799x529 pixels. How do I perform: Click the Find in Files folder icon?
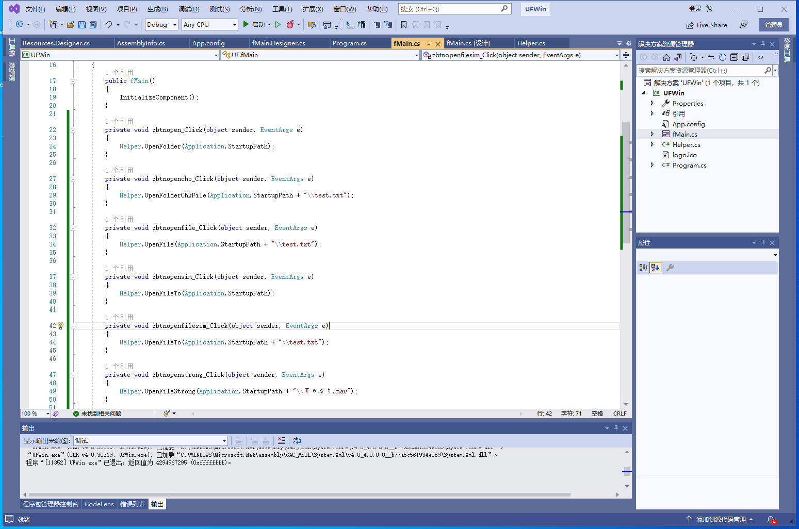(x=312, y=24)
